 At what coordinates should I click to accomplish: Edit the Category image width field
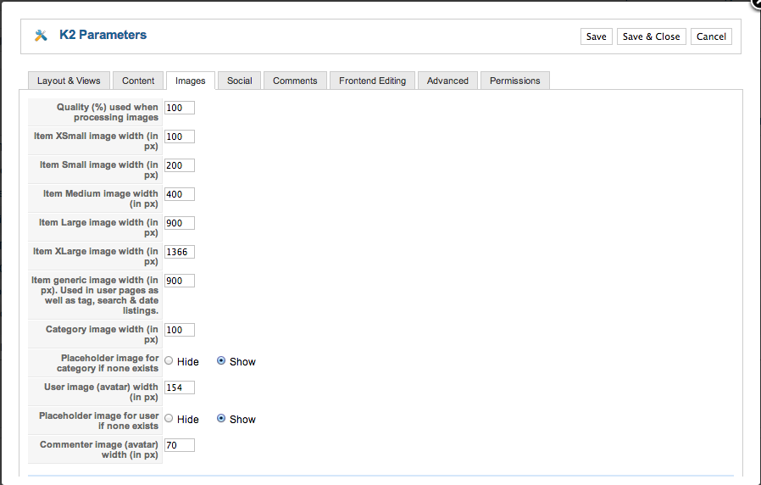[x=180, y=330]
